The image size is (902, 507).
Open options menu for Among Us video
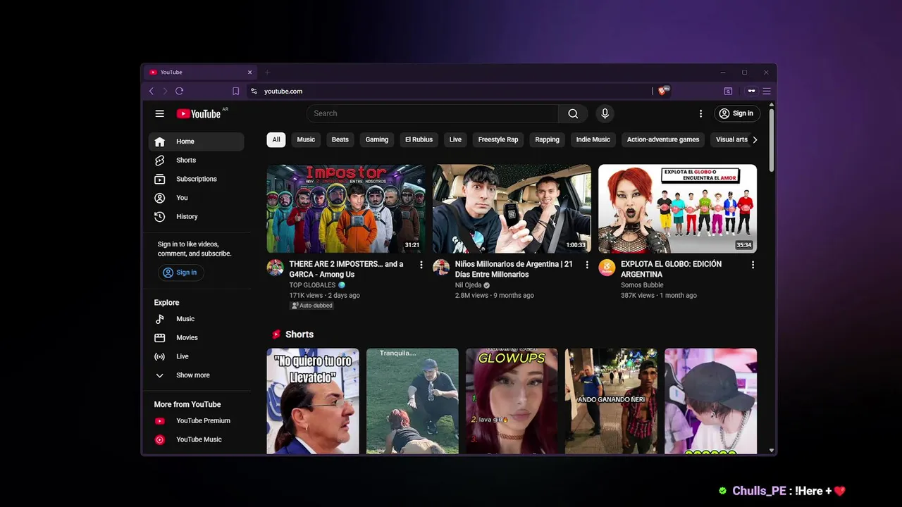coord(421,265)
